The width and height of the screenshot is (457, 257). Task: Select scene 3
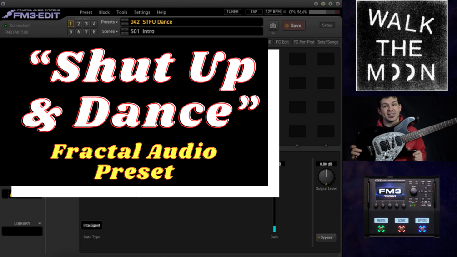coord(86,24)
